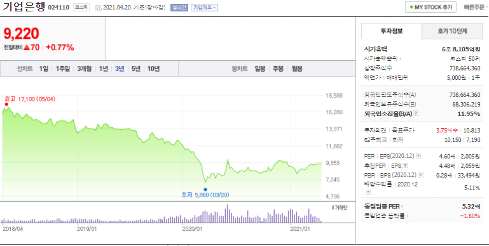489x246 pixels.
Task: Expand 동일업종 PER arrow link
Action: [402, 206]
